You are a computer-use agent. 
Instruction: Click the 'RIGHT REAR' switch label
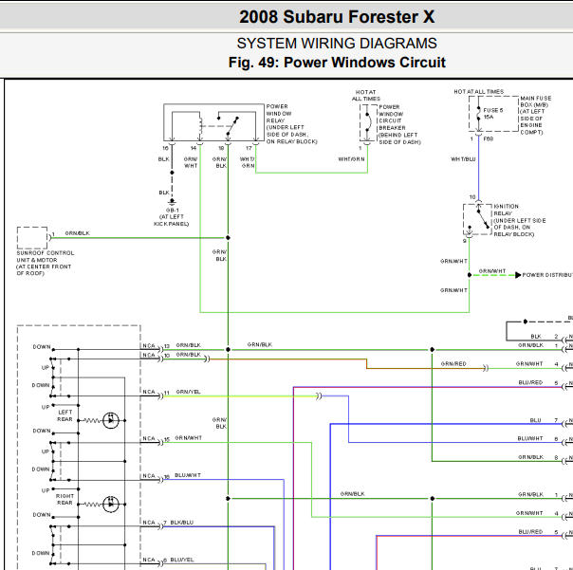[x=65, y=500]
